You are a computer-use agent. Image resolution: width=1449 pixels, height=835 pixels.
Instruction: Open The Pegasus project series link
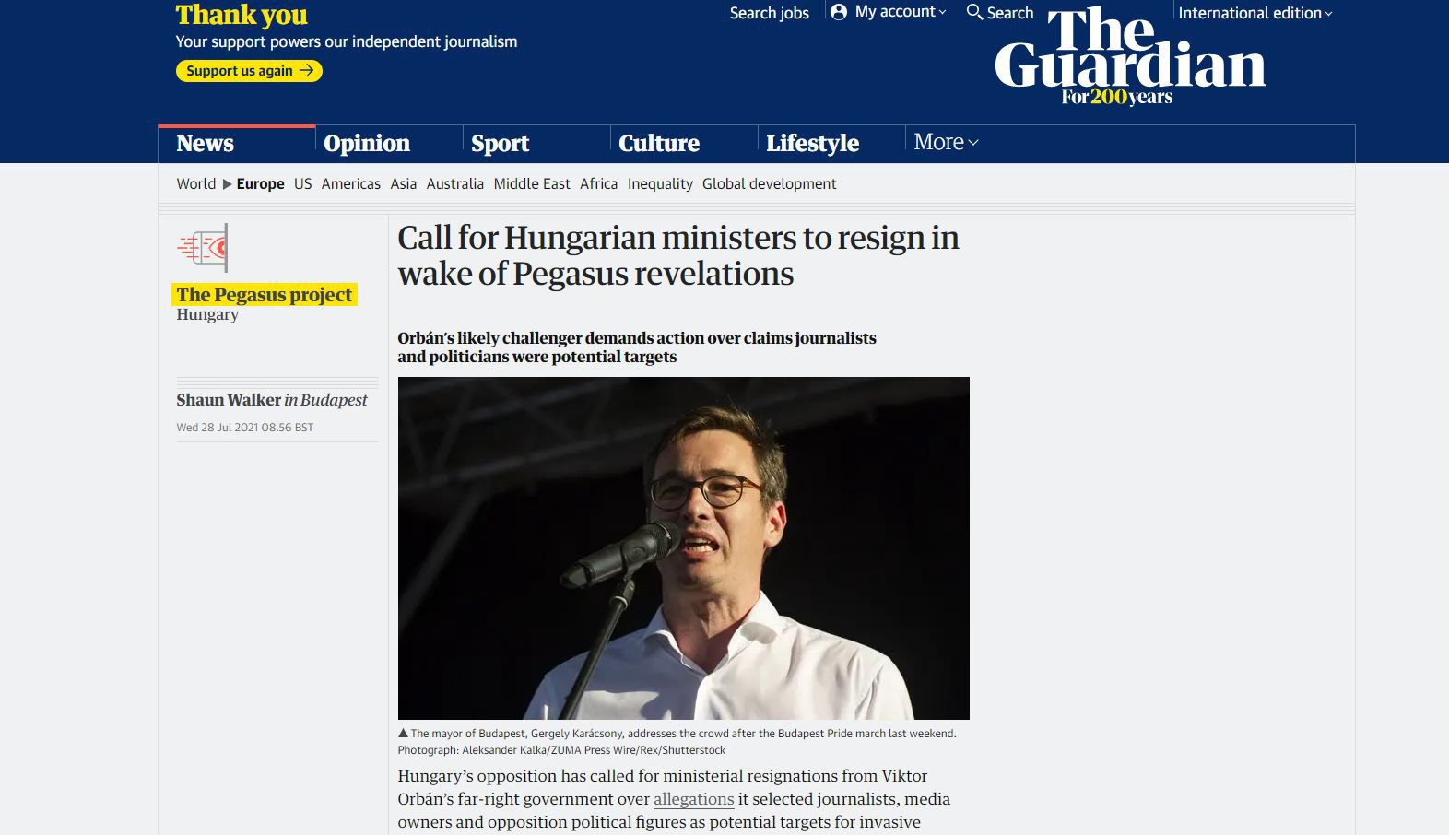[265, 295]
